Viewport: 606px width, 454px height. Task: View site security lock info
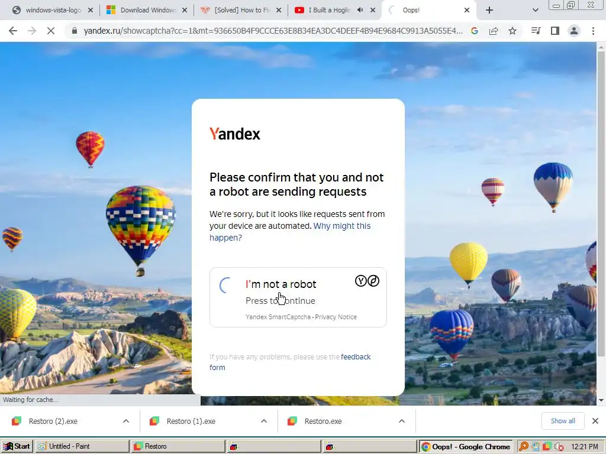75,31
